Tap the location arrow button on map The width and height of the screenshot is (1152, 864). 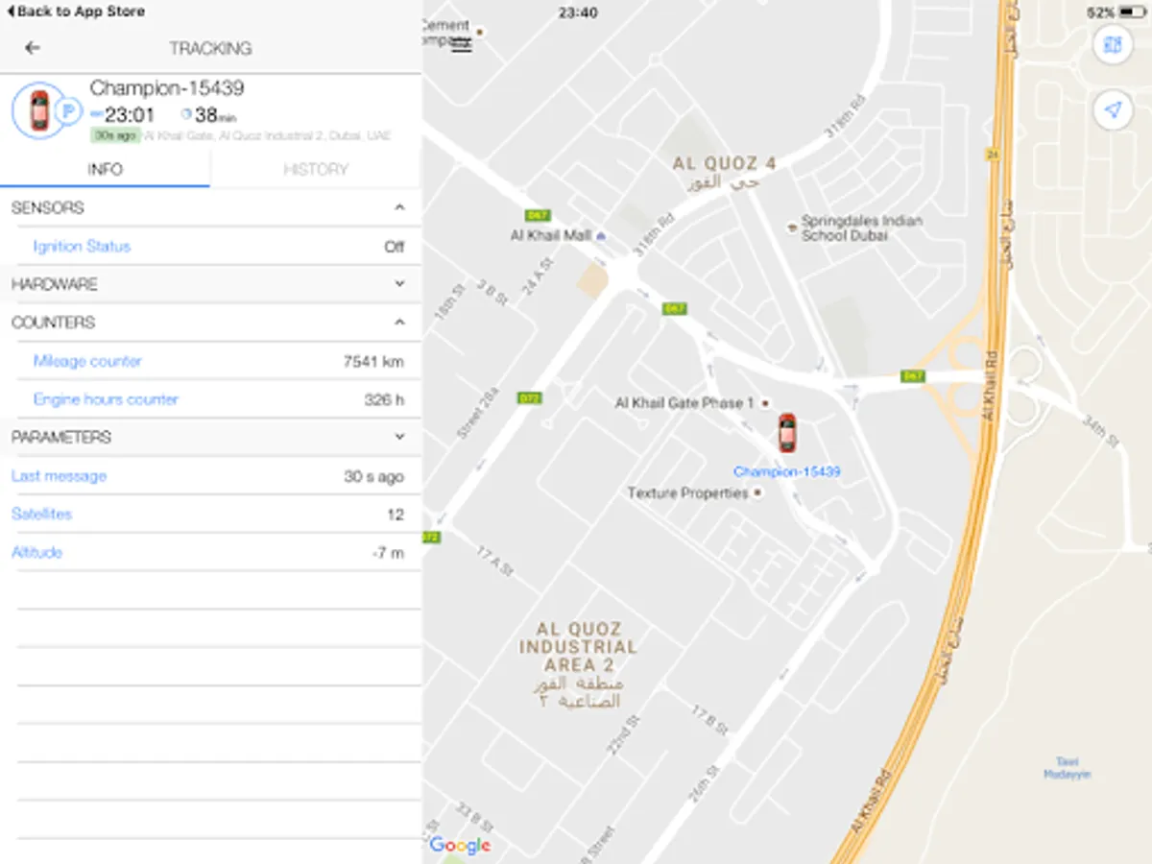click(x=1113, y=111)
